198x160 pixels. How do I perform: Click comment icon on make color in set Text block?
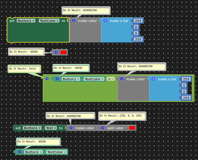coord(71,128)
